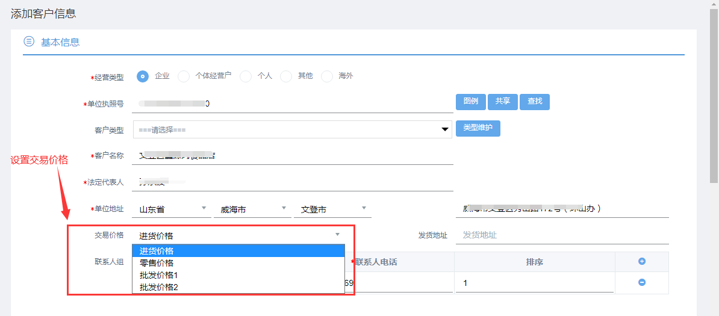Click the 单位执照号 input field
719x316 pixels.
[x=293, y=104]
